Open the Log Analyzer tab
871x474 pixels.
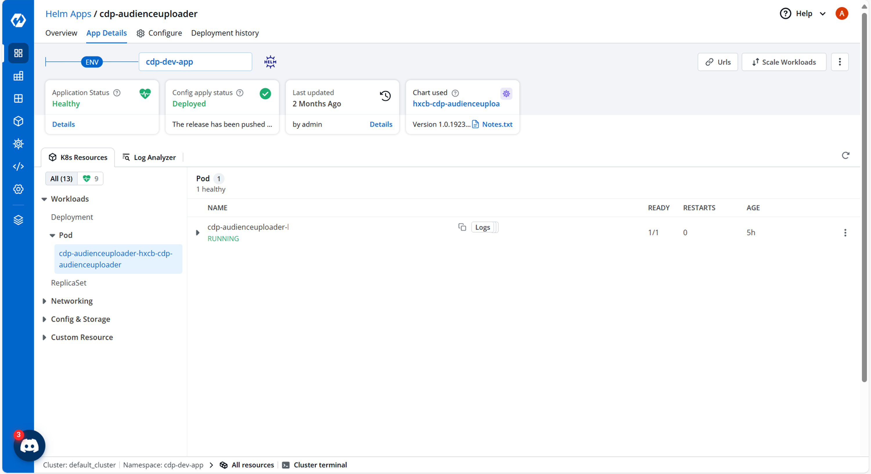[x=150, y=158]
